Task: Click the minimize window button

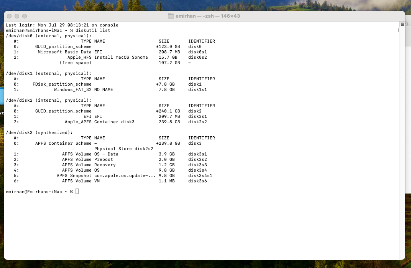Action: (x=17, y=16)
